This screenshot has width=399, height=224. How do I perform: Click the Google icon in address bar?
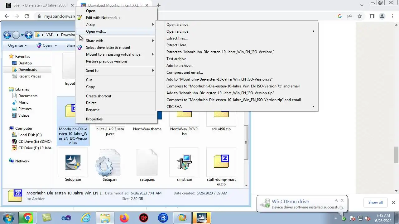340,16
